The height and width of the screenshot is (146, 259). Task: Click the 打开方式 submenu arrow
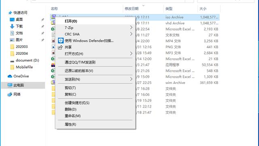tap(131, 54)
